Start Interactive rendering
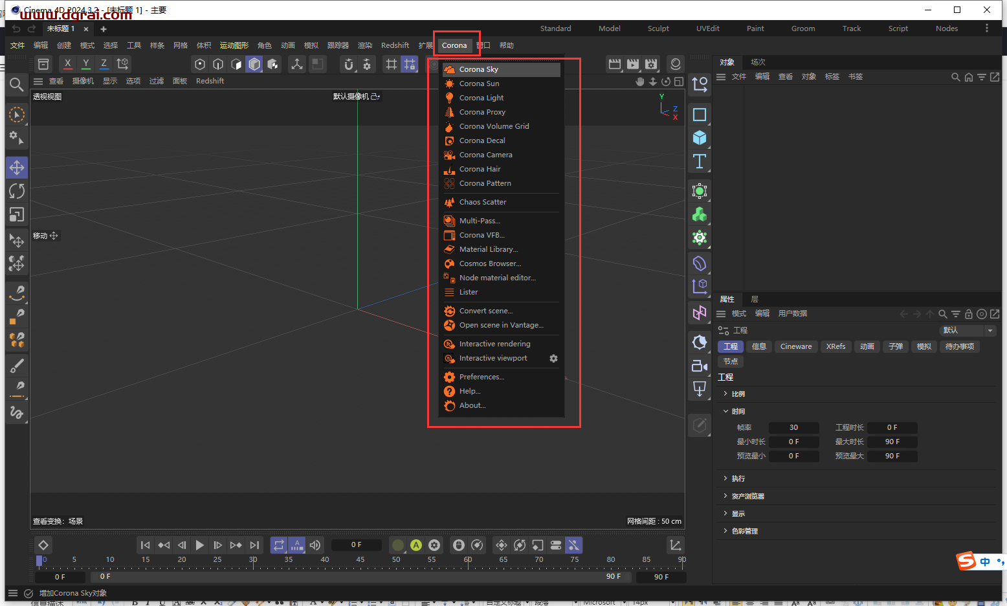The height and width of the screenshot is (606, 1007). (x=501, y=344)
